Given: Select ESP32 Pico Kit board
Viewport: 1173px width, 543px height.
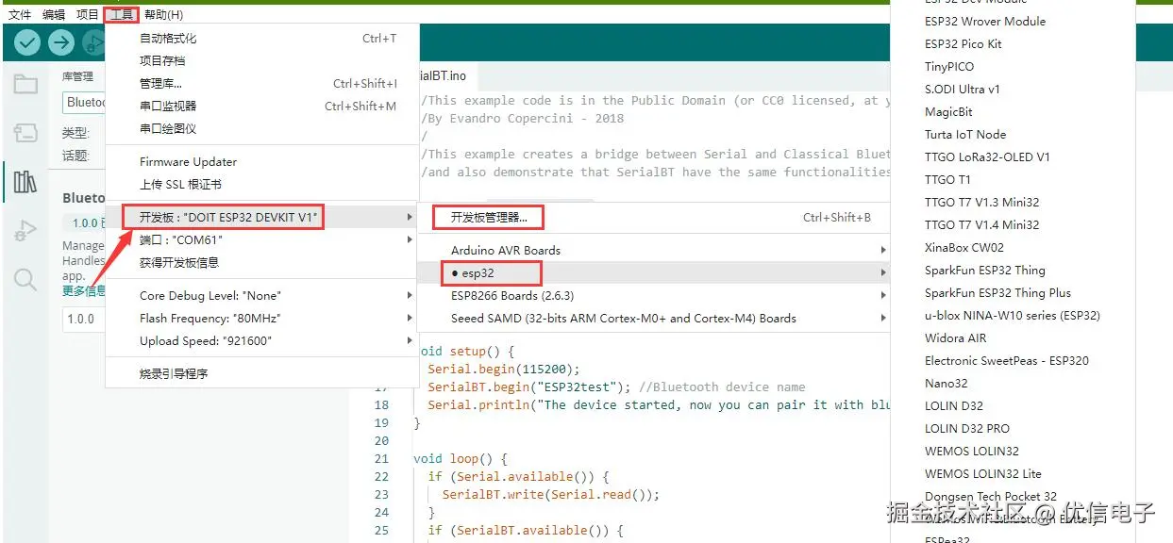Looking at the screenshot, I should point(1013,44).
